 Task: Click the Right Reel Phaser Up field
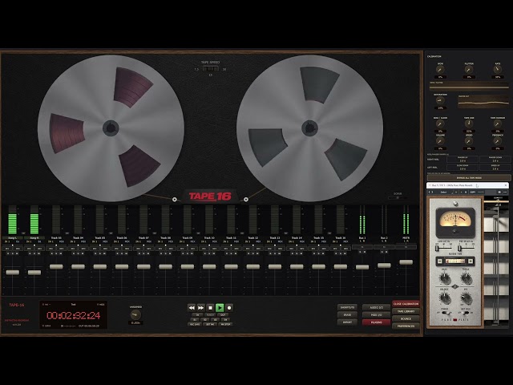pyautogui.click(x=463, y=159)
